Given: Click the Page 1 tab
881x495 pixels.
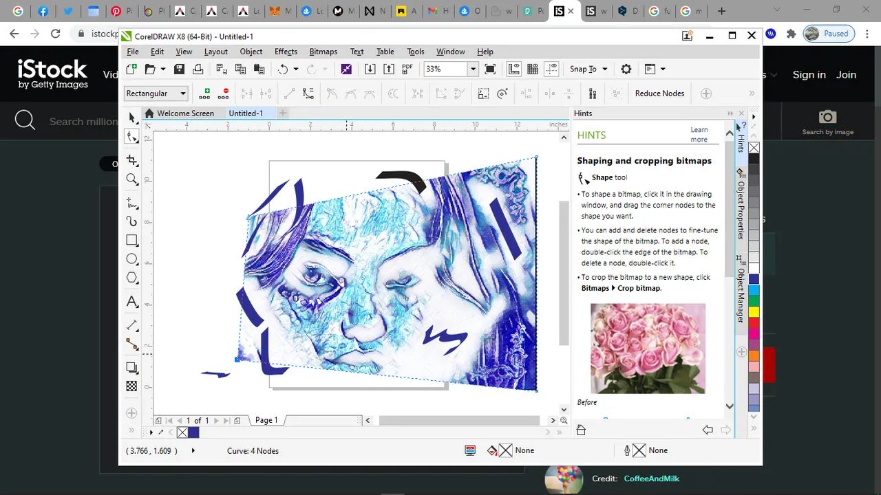Looking at the screenshot, I should [266, 420].
